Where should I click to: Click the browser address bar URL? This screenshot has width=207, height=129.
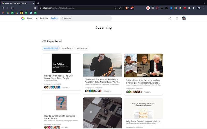[x=59, y=8]
